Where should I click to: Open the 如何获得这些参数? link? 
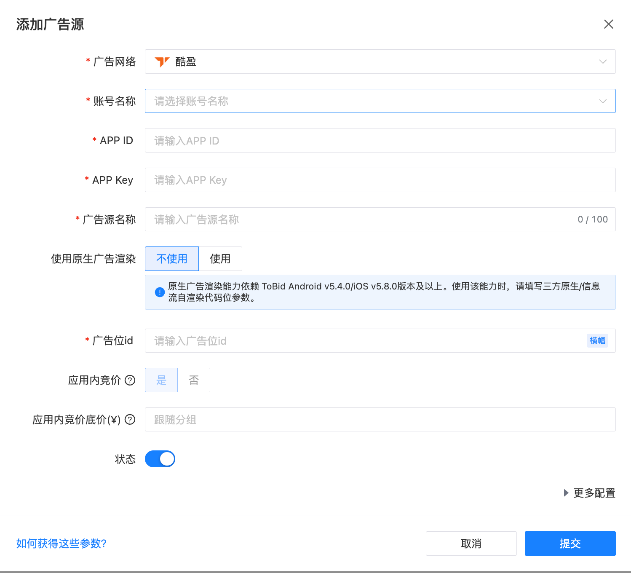point(61,544)
